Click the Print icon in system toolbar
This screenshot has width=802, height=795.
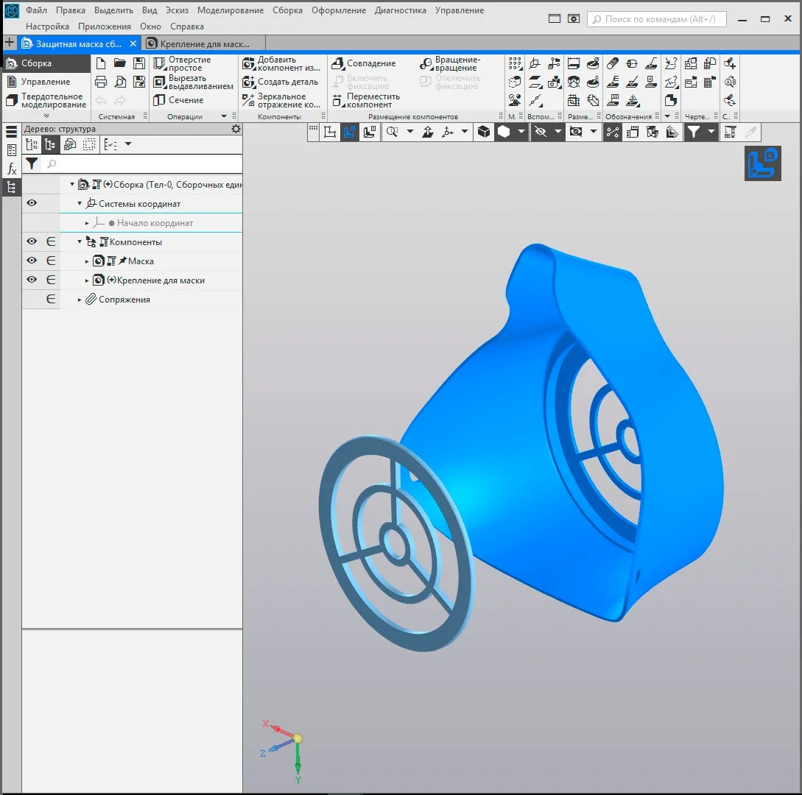click(102, 82)
